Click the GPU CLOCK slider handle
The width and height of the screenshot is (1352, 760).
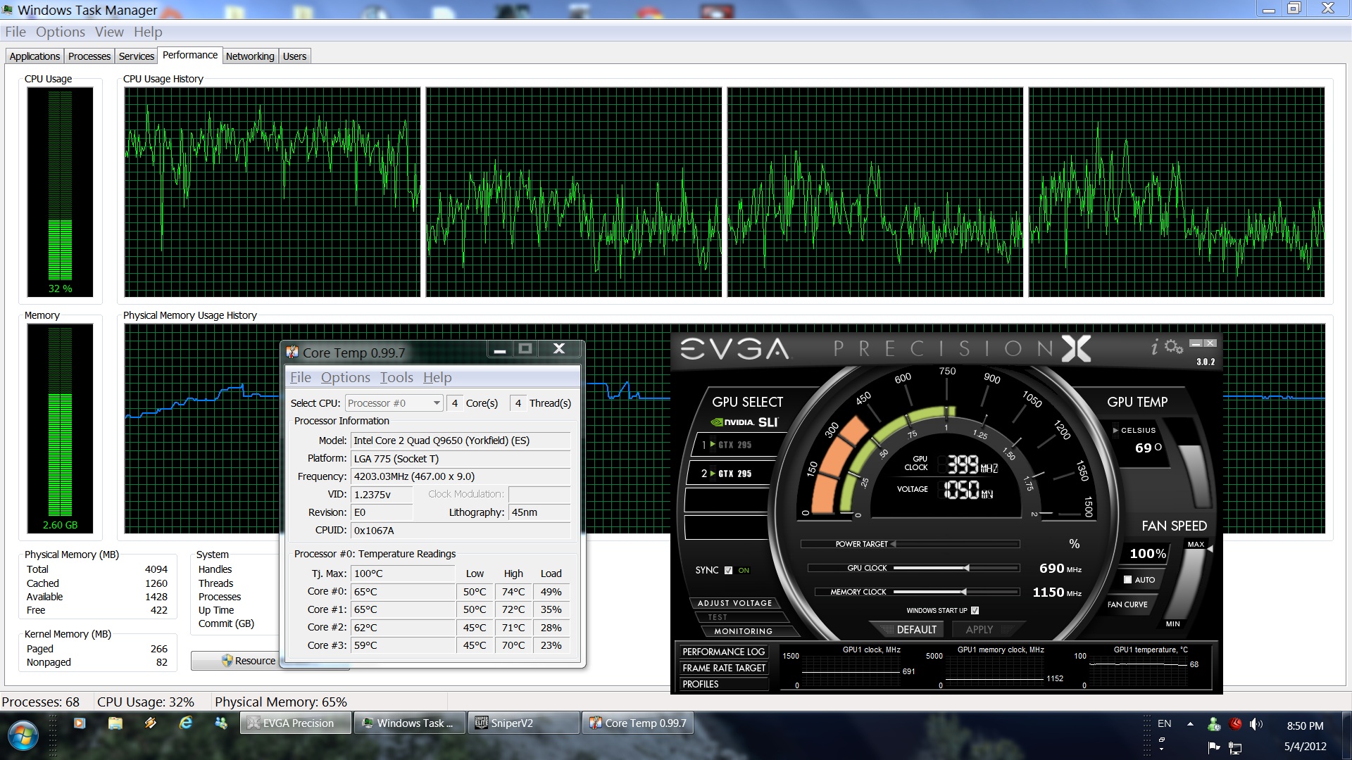(966, 568)
